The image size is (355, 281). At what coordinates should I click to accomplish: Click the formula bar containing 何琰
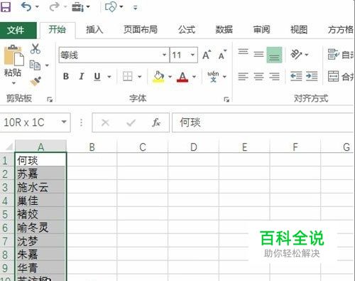[x=263, y=122]
